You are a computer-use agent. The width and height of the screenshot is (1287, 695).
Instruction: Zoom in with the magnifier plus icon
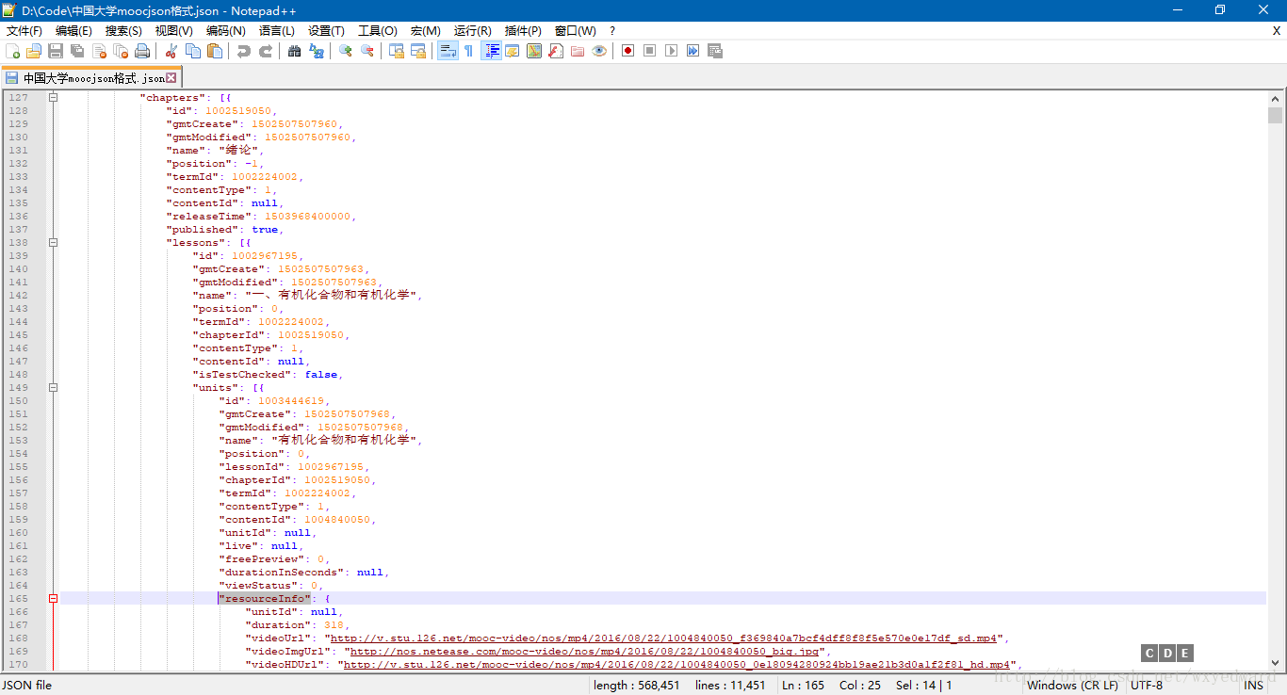click(x=346, y=51)
